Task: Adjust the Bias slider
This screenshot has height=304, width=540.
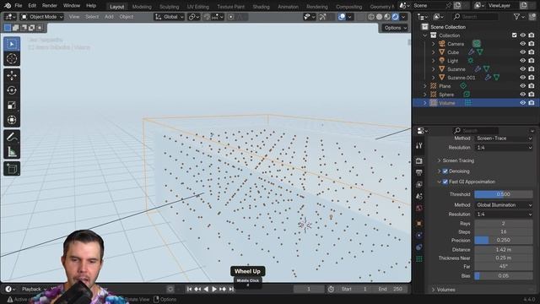Action: 504,276
